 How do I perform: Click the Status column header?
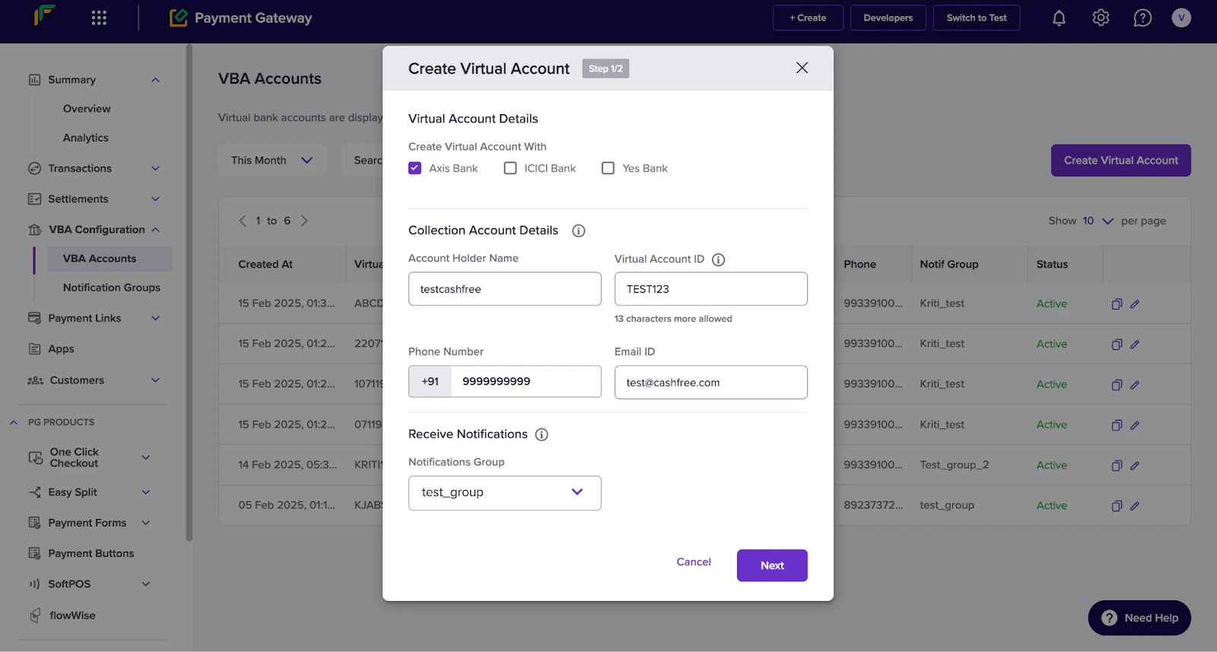(1052, 264)
